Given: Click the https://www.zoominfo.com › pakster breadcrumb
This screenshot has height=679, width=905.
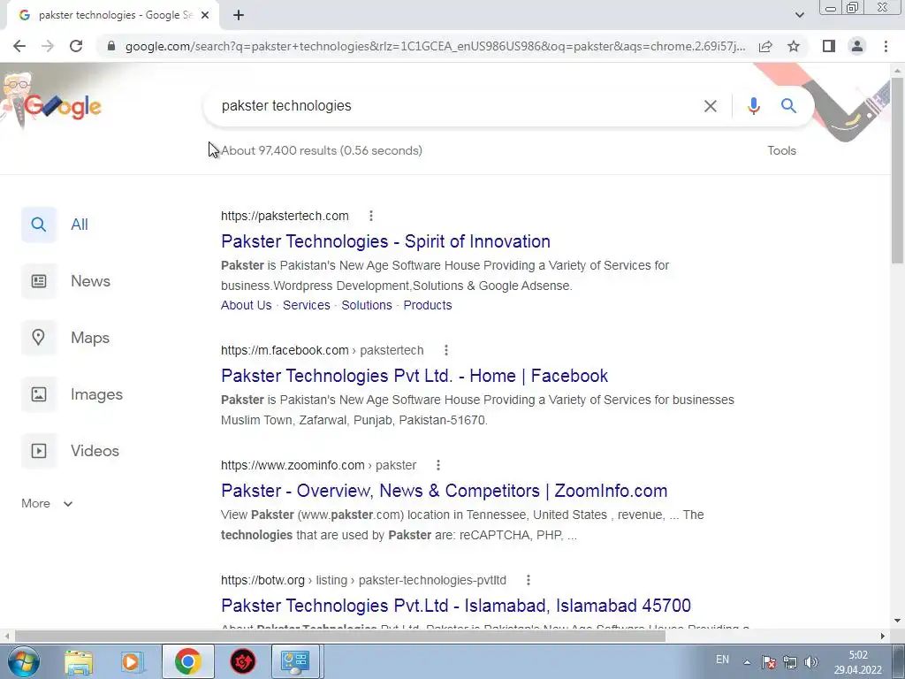Looking at the screenshot, I should coord(318,465).
